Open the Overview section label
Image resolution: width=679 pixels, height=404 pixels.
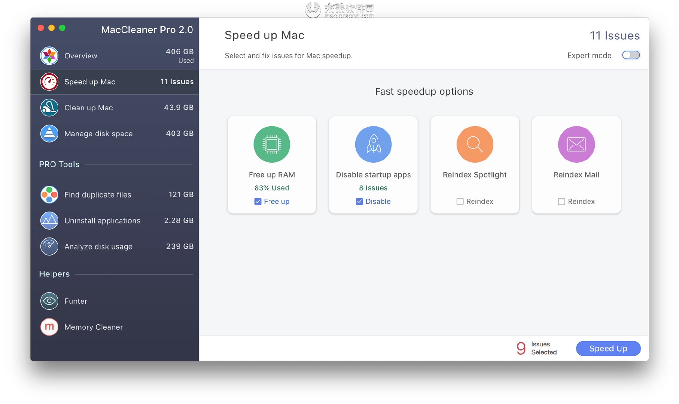(81, 56)
